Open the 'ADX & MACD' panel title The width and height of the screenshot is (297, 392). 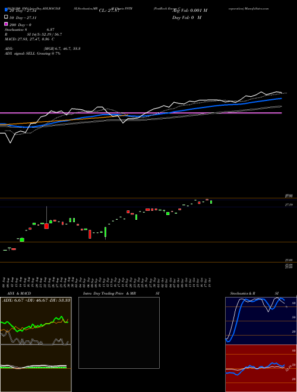click(x=19, y=293)
